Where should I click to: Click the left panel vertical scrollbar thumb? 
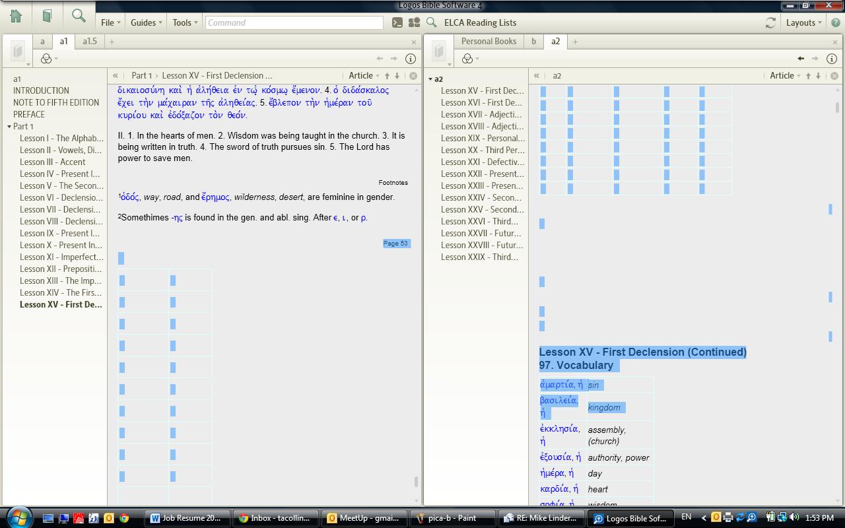(416, 482)
